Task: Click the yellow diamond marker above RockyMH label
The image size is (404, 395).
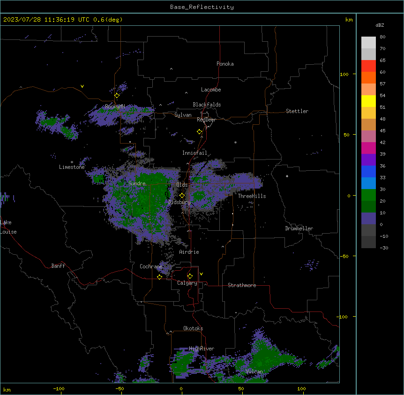Action: point(117,96)
